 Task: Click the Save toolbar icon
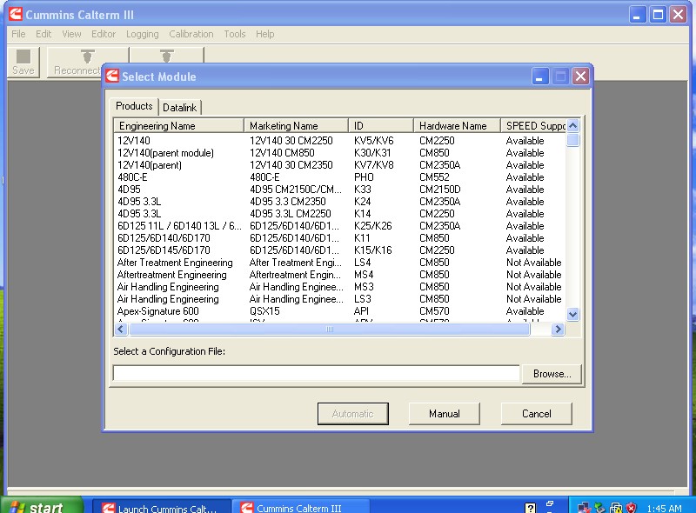[23, 63]
